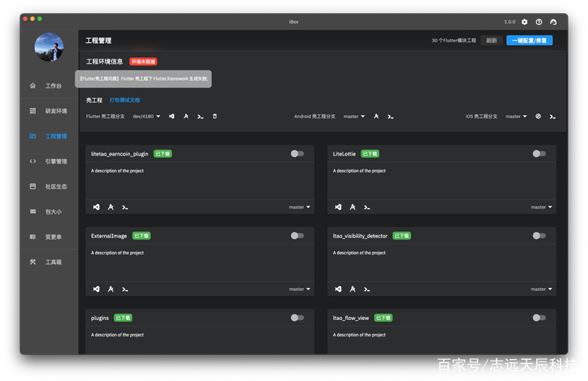Open ltao_visibility_detector branch master dropdown
This screenshot has height=381, width=588.
(x=541, y=289)
